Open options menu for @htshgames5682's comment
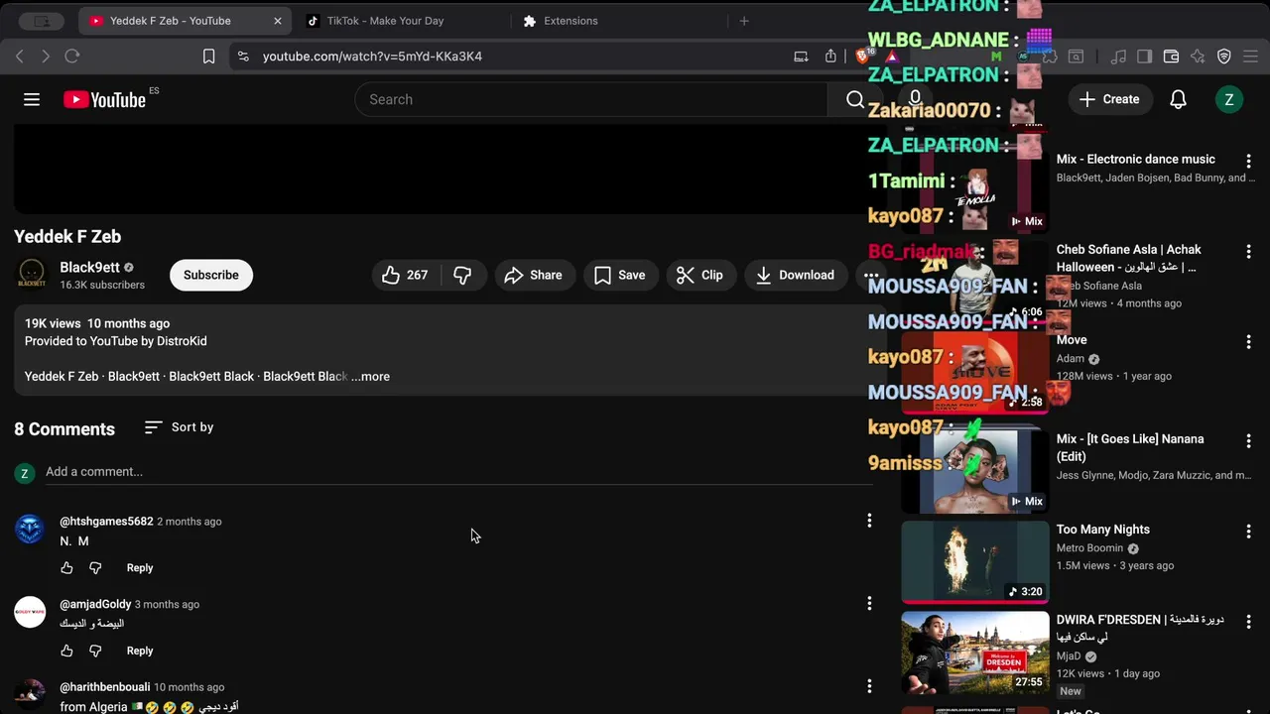 click(x=869, y=521)
